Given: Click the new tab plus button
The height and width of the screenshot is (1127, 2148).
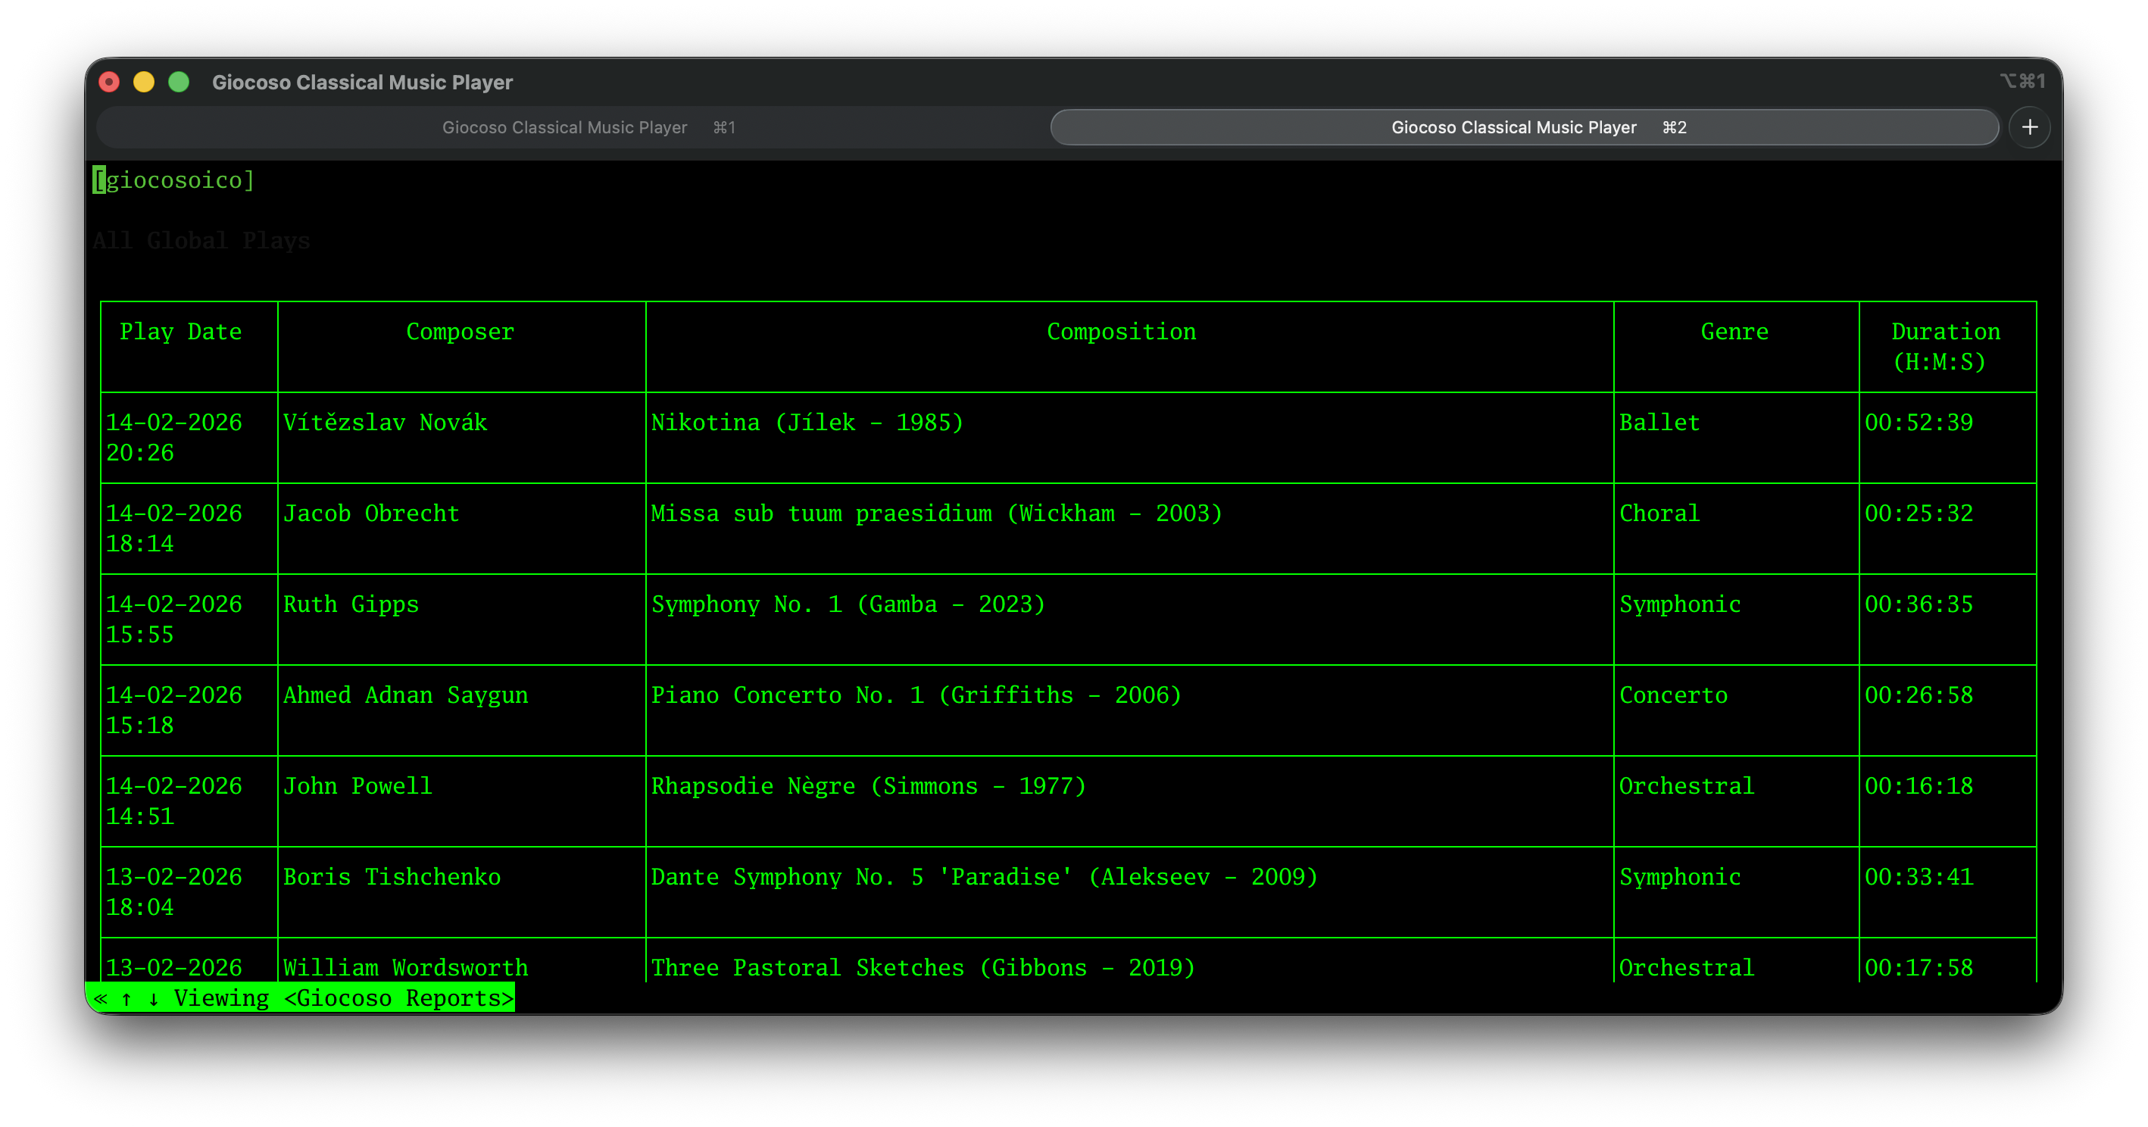Looking at the screenshot, I should pyautogui.click(x=2030, y=126).
